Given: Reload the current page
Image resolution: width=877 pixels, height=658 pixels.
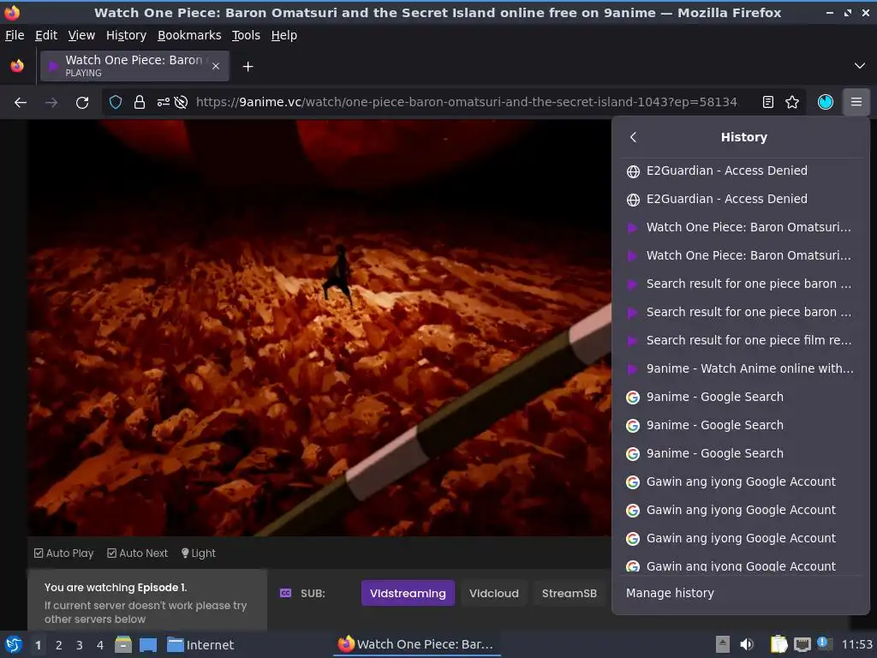Looking at the screenshot, I should [82, 103].
